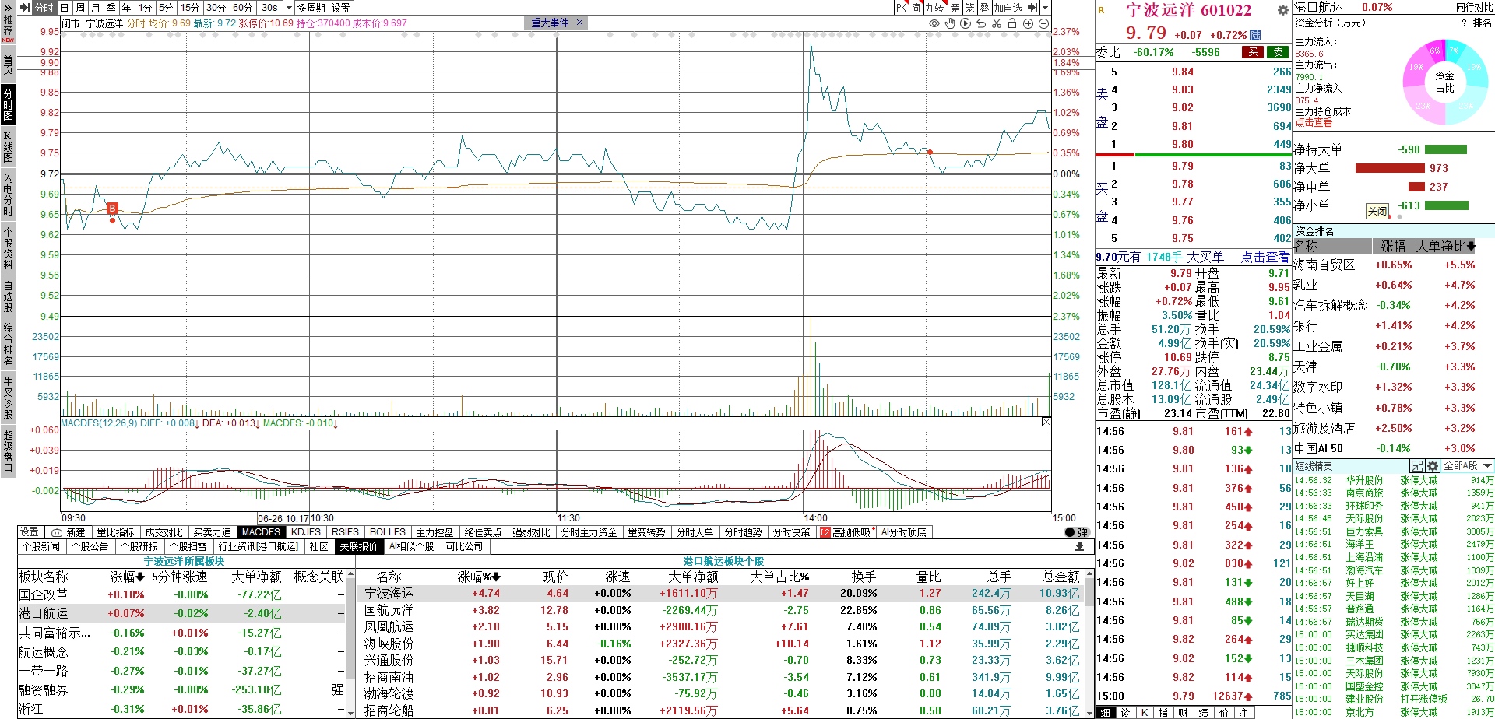
Task: Click the 陆 stock connect badge
Action: 1255,35
